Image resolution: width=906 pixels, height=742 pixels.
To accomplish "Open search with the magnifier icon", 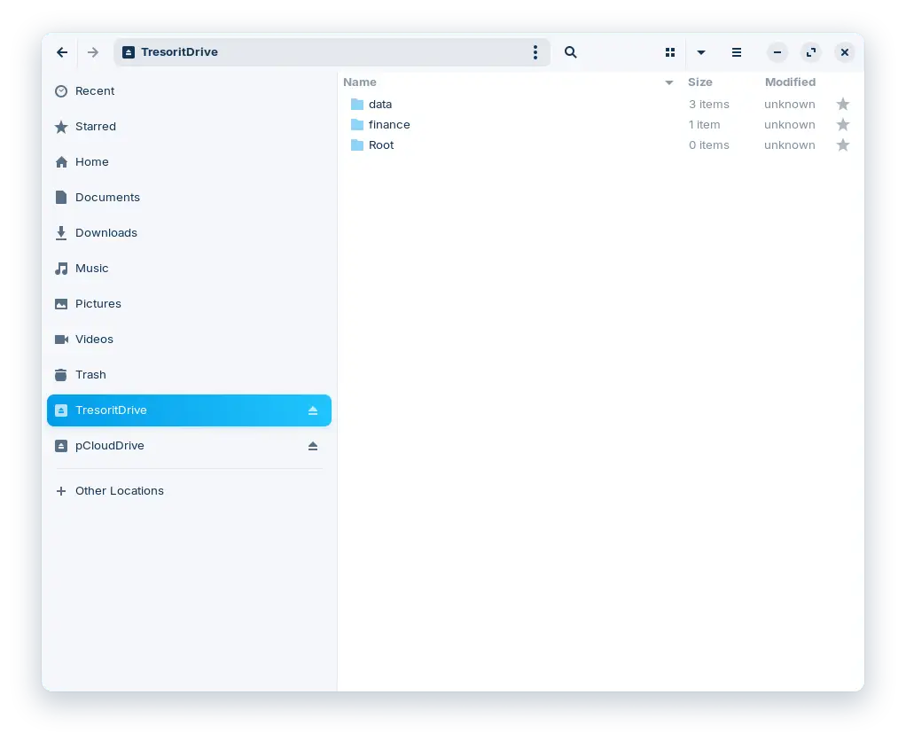I will [x=570, y=52].
